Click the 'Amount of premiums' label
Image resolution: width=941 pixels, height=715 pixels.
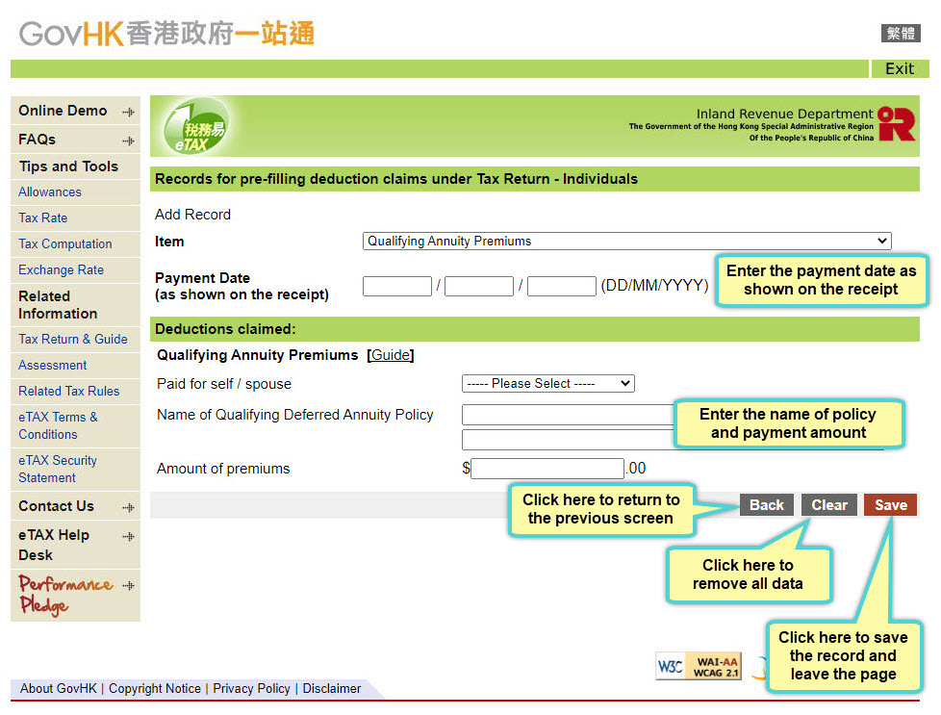(x=223, y=469)
